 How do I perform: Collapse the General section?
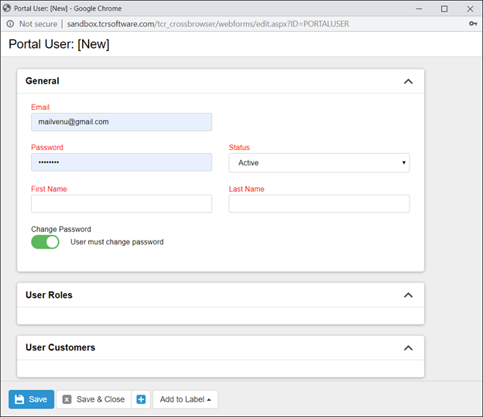[x=408, y=81]
